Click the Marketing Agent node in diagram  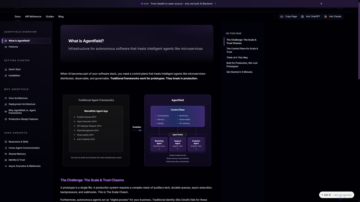(x=159, y=144)
